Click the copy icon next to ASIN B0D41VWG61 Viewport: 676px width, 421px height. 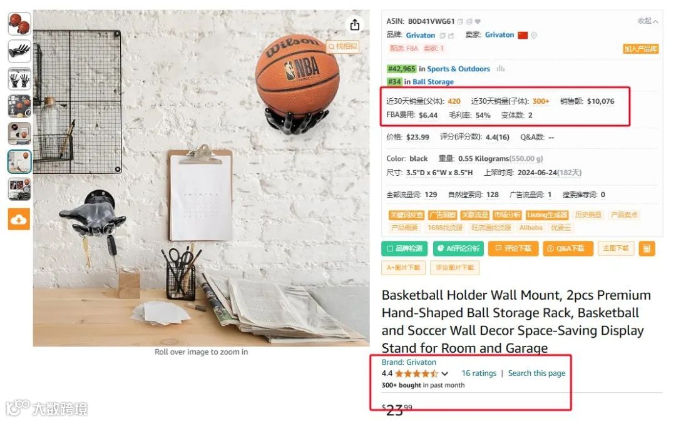click(460, 21)
